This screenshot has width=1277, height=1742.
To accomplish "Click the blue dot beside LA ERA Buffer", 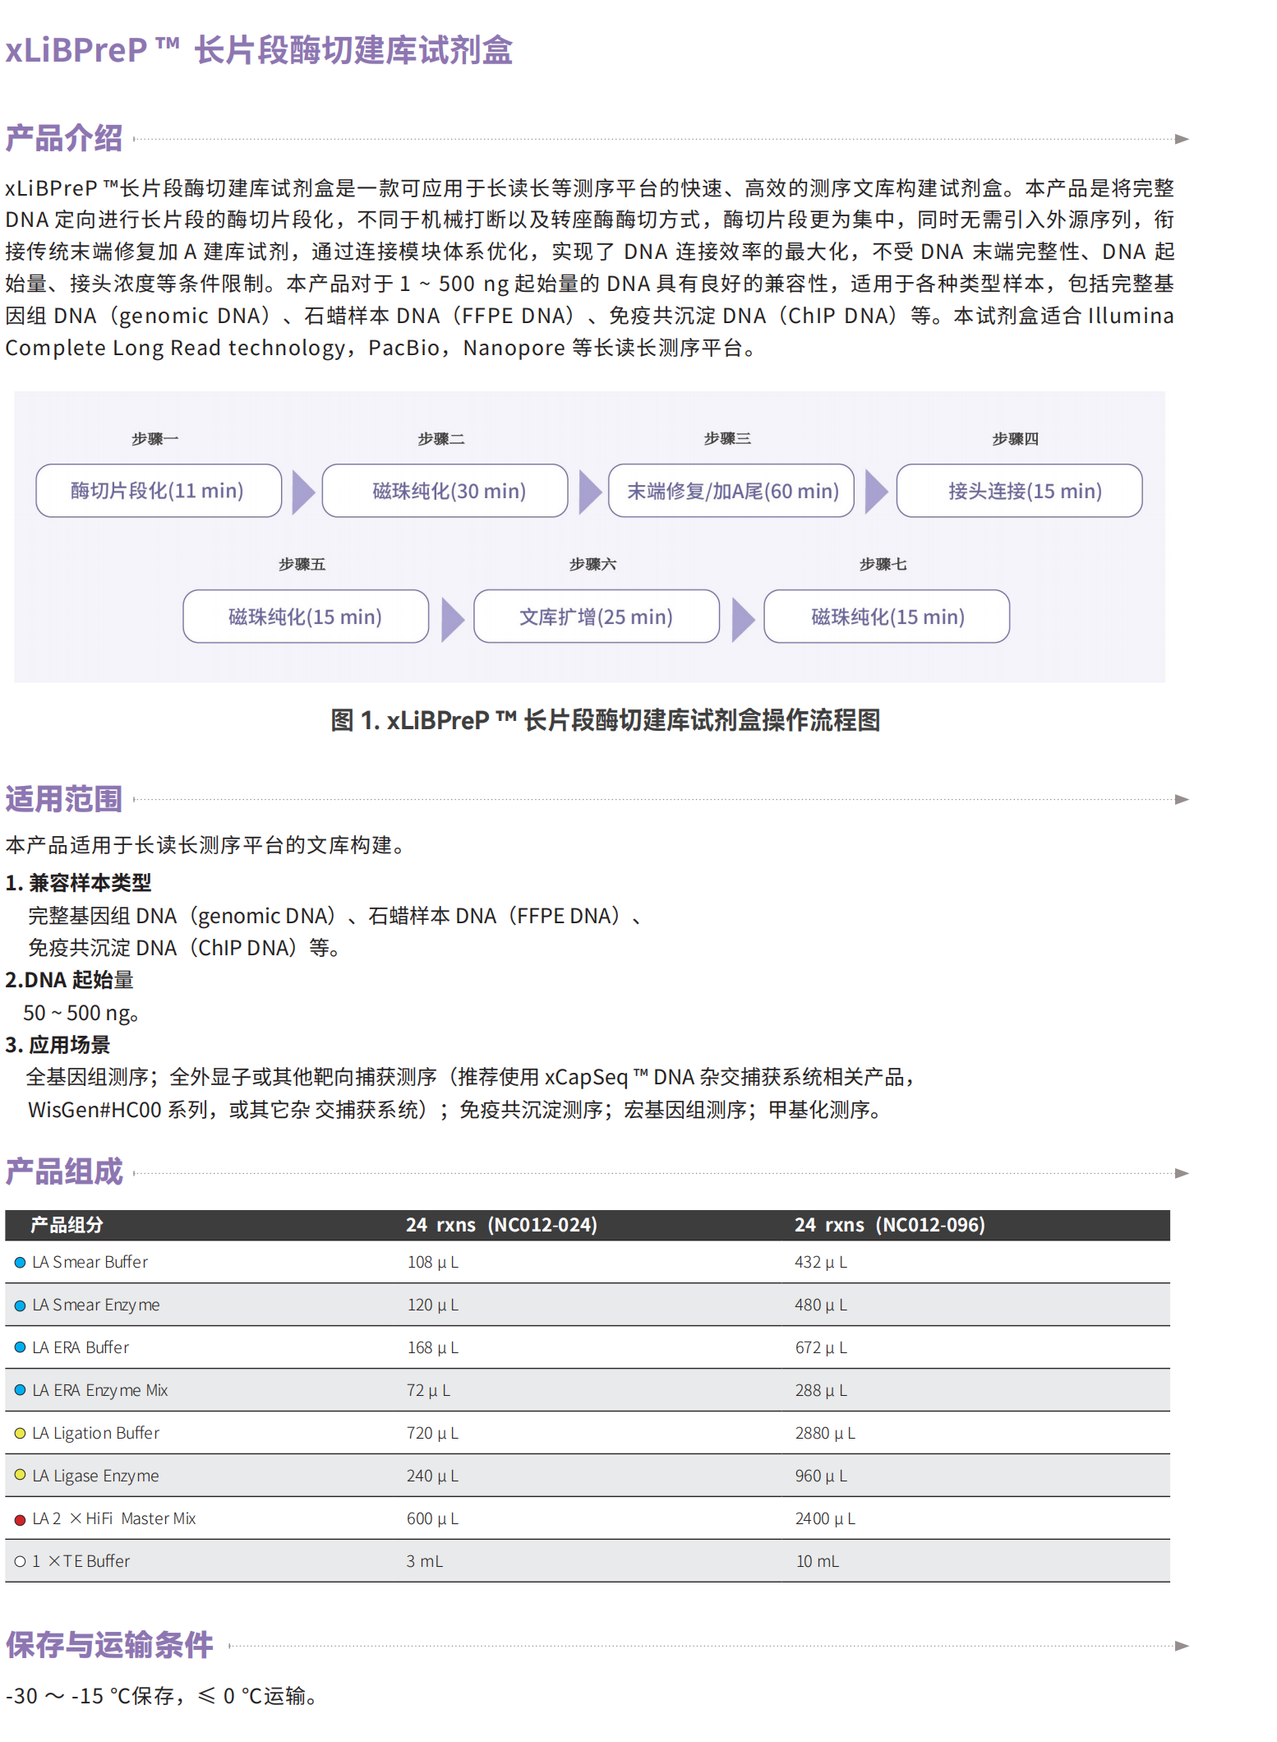I will tap(20, 1347).
